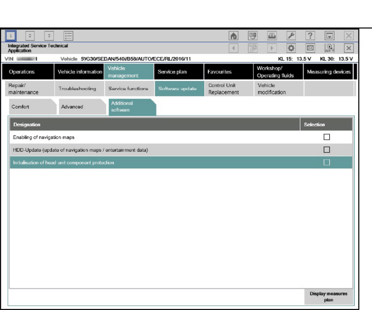Select row Enabling of navigation maps
Viewport: 372px width, 310px height.
[x=181, y=137]
